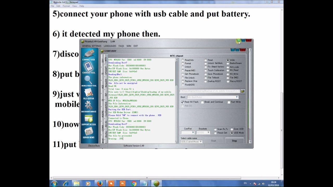
Task: Choose USB Mode connection
Action: tap(237, 133)
